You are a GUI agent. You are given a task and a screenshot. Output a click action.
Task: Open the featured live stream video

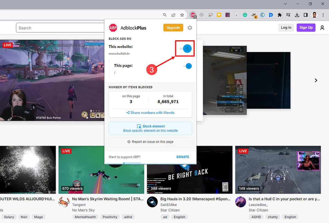[x=52, y=80]
